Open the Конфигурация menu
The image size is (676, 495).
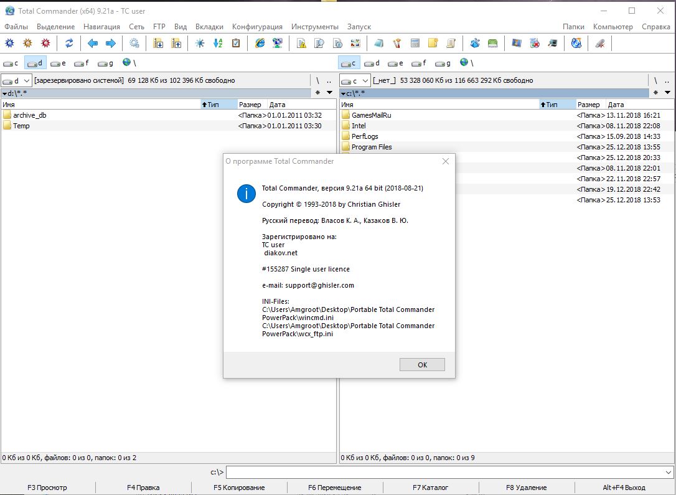tap(257, 27)
